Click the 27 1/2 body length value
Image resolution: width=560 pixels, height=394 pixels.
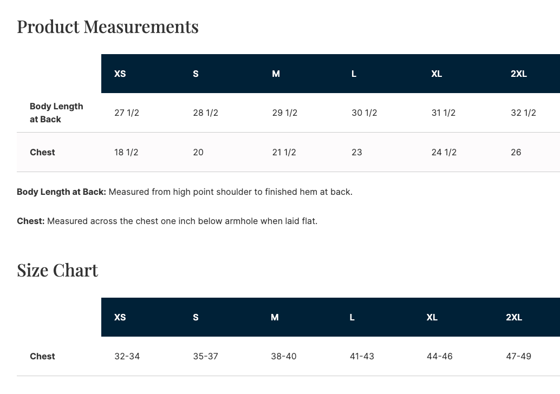point(127,113)
